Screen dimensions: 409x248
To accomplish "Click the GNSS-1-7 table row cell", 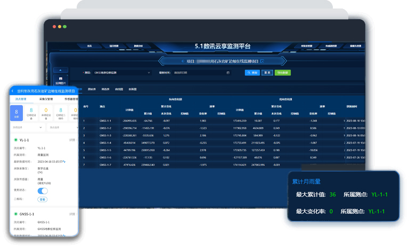I will 105,165.
